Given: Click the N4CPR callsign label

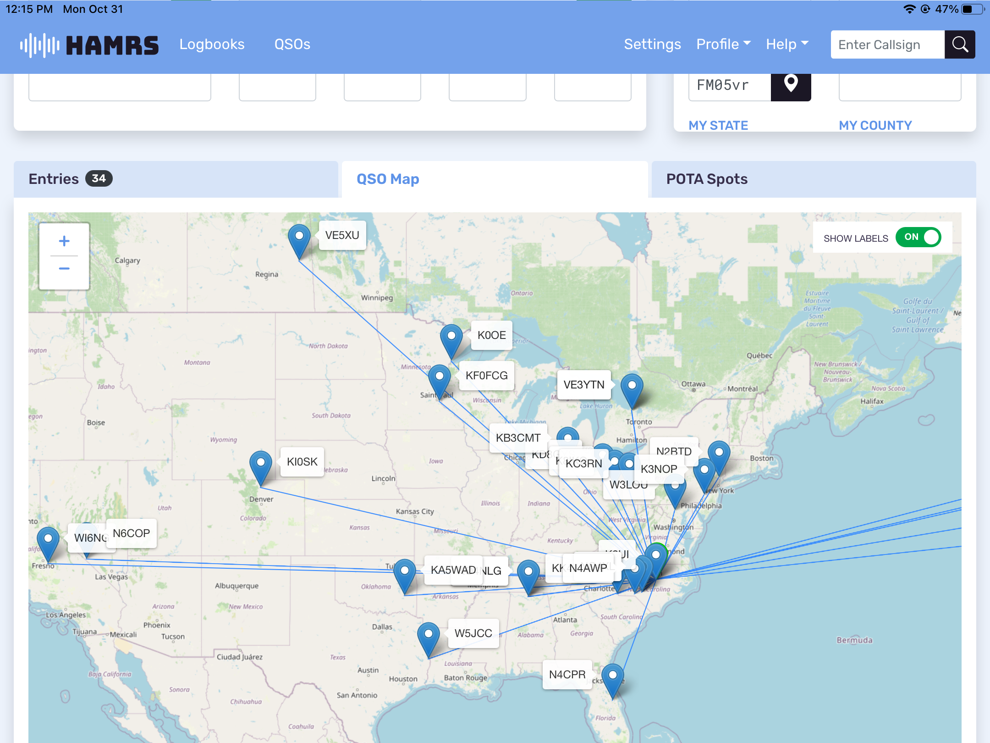Looking at the screenshot, I should tap(567, 675).
